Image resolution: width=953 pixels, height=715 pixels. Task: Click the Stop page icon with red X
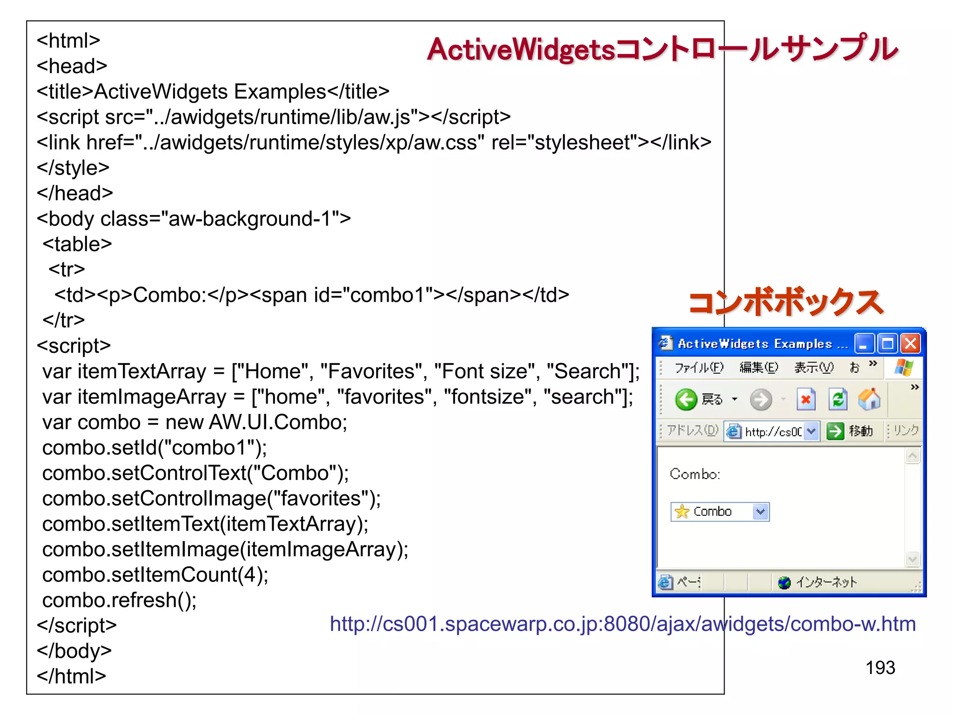806,399
